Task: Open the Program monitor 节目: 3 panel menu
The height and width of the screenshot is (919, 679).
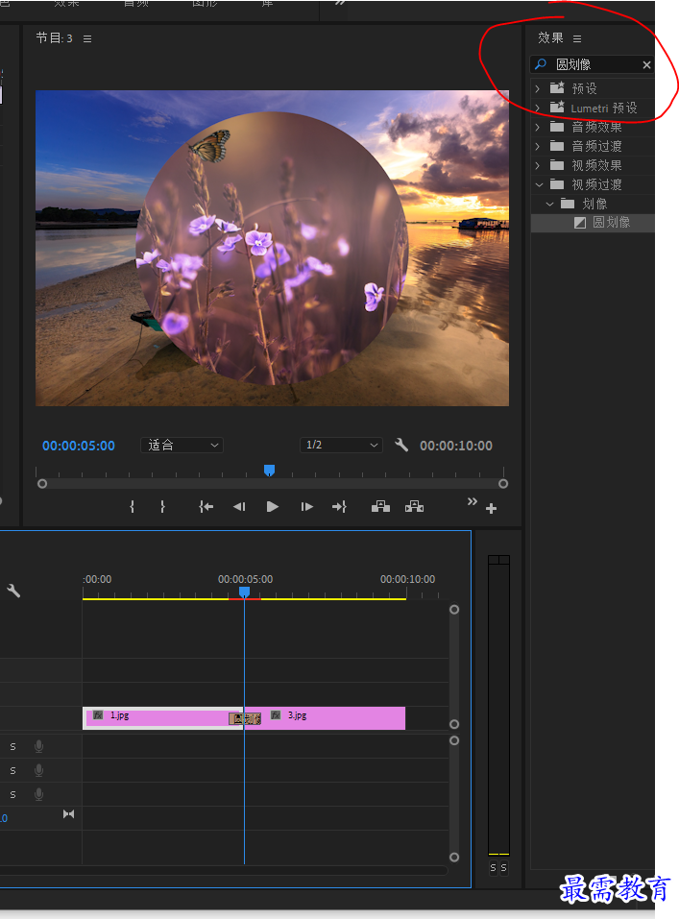Action: (x=87, y=38)
